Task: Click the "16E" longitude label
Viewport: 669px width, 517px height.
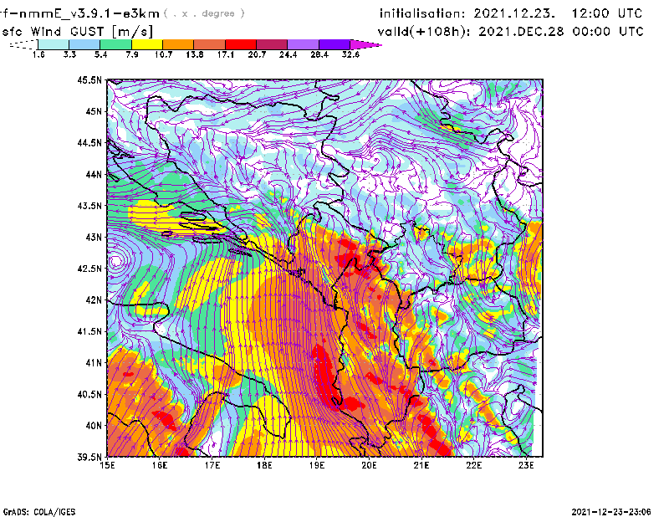Action: coord(160,465)
